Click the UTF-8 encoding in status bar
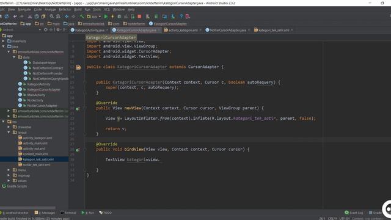The image size is (391, 220). coord(344,219)
